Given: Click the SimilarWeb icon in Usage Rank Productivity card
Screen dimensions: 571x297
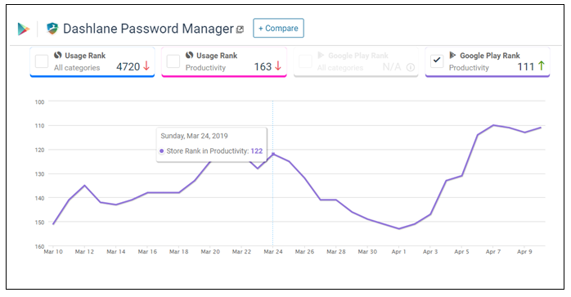Looking at the screenshot, I should 189,56.
